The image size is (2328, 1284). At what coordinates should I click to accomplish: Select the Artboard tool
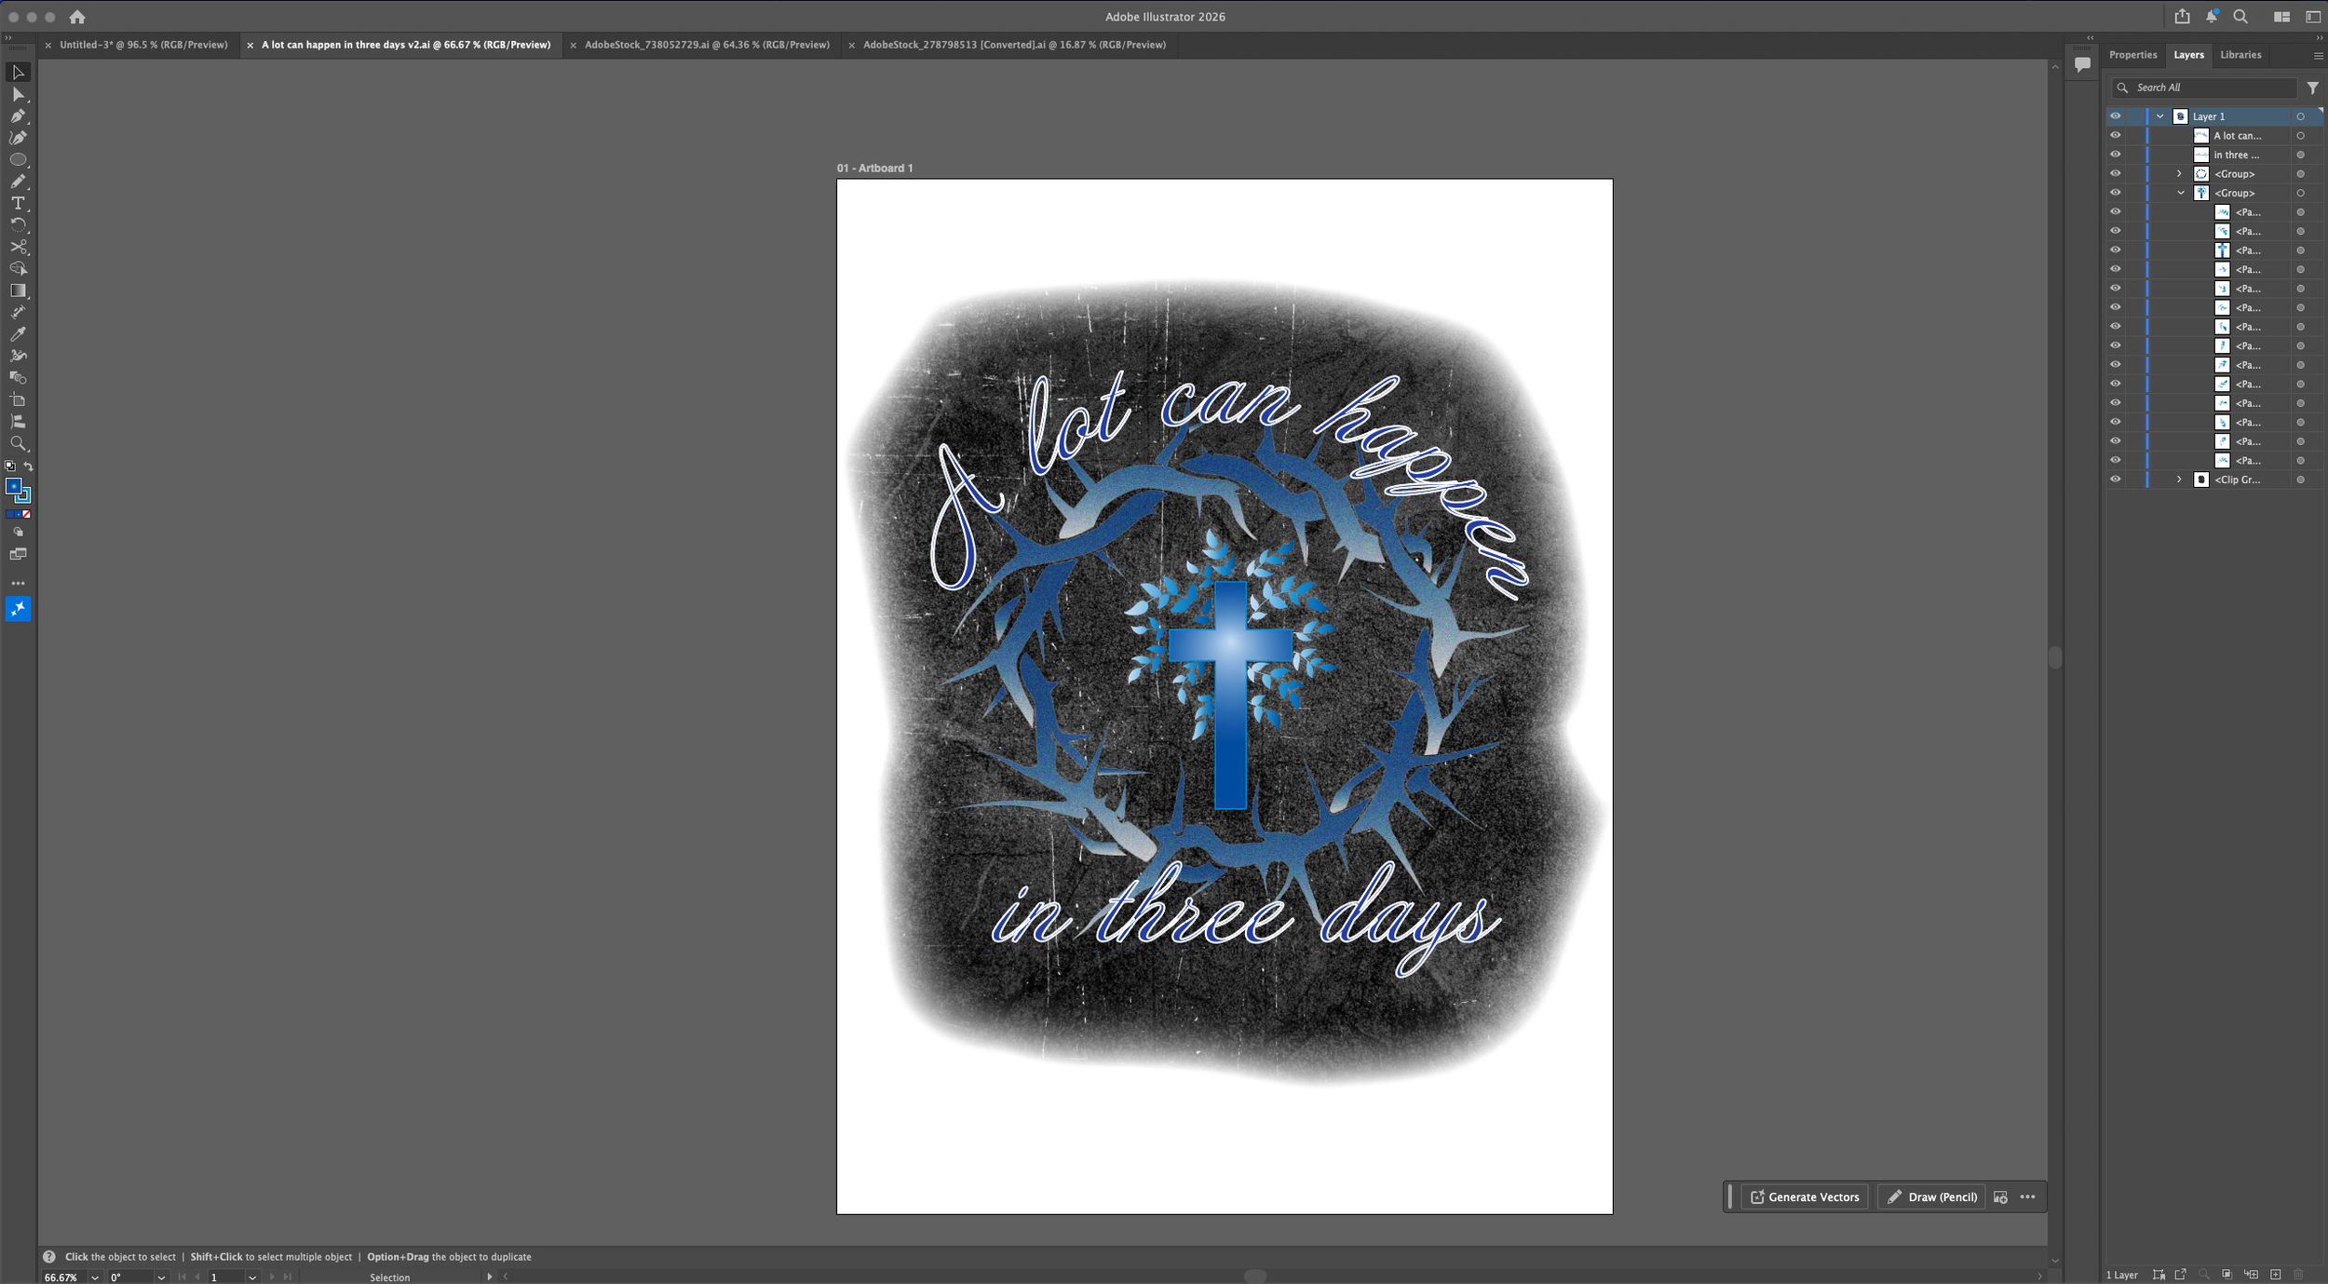click(18, 399)
